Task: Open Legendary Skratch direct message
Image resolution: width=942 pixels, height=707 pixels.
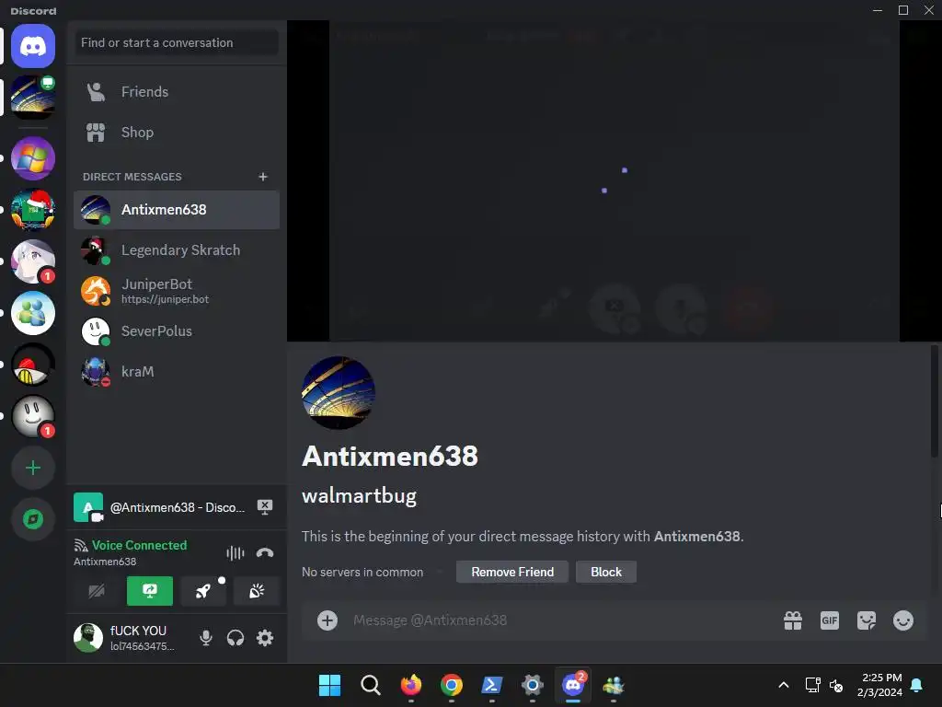Action: (x=177, y=250)
